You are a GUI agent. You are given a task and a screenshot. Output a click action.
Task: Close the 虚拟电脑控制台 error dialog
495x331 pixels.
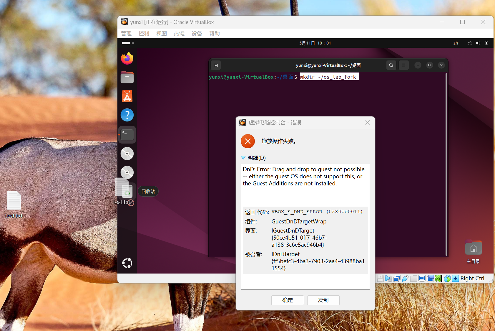tap(368, 122)
